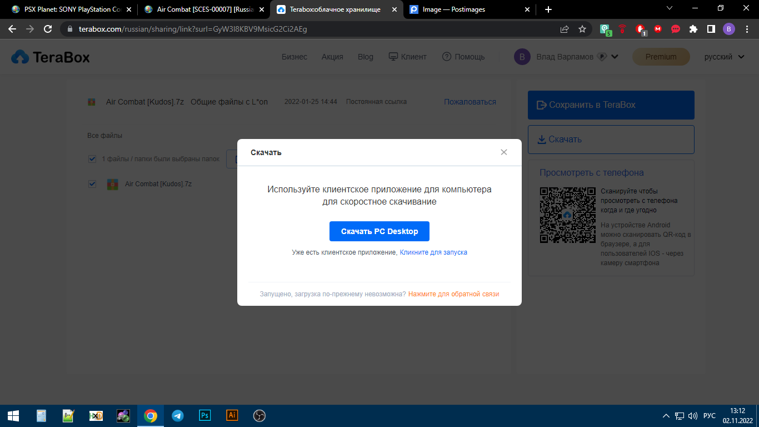Open OBS Studio from the taskbar

(x=259, y=416)
